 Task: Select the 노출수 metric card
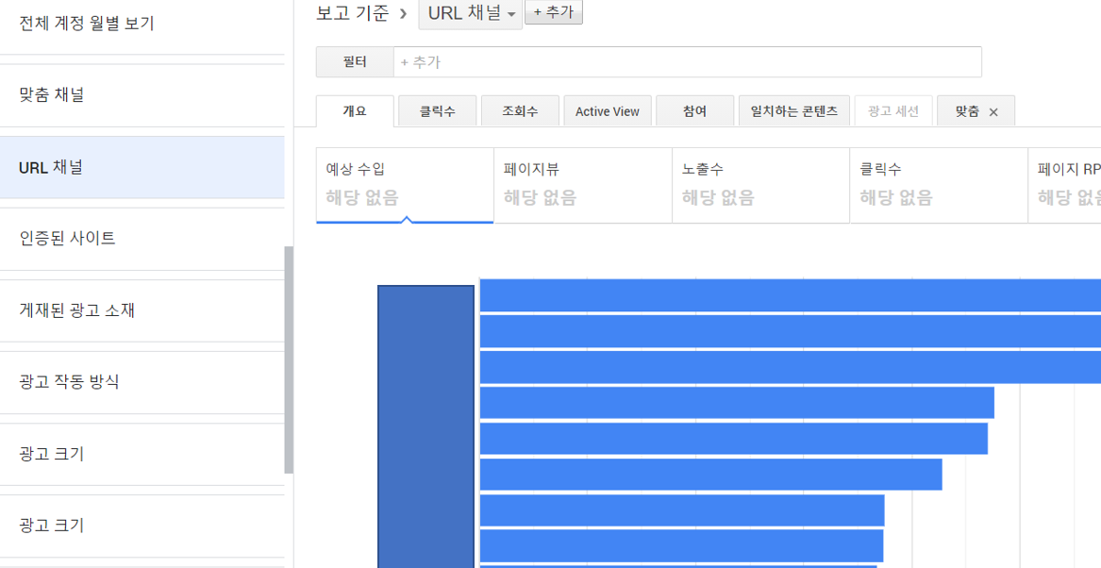761,185
